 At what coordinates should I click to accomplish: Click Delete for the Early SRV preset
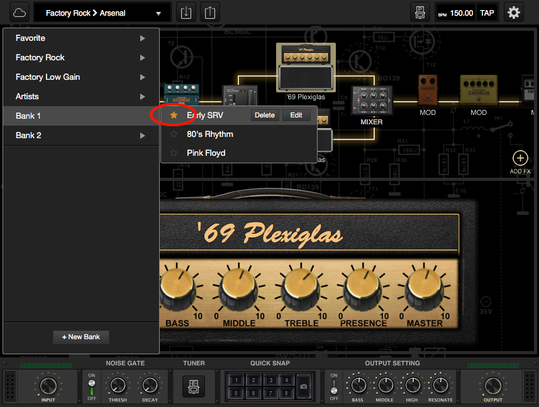point(265,116)
